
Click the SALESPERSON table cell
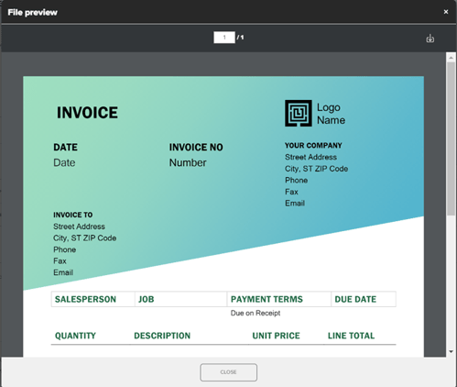93,299
